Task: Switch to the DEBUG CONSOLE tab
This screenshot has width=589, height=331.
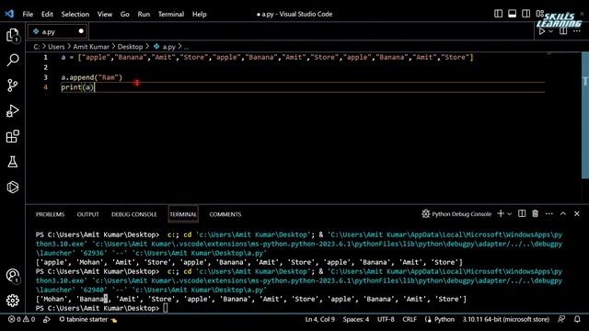Action: [x=133, y=214]
